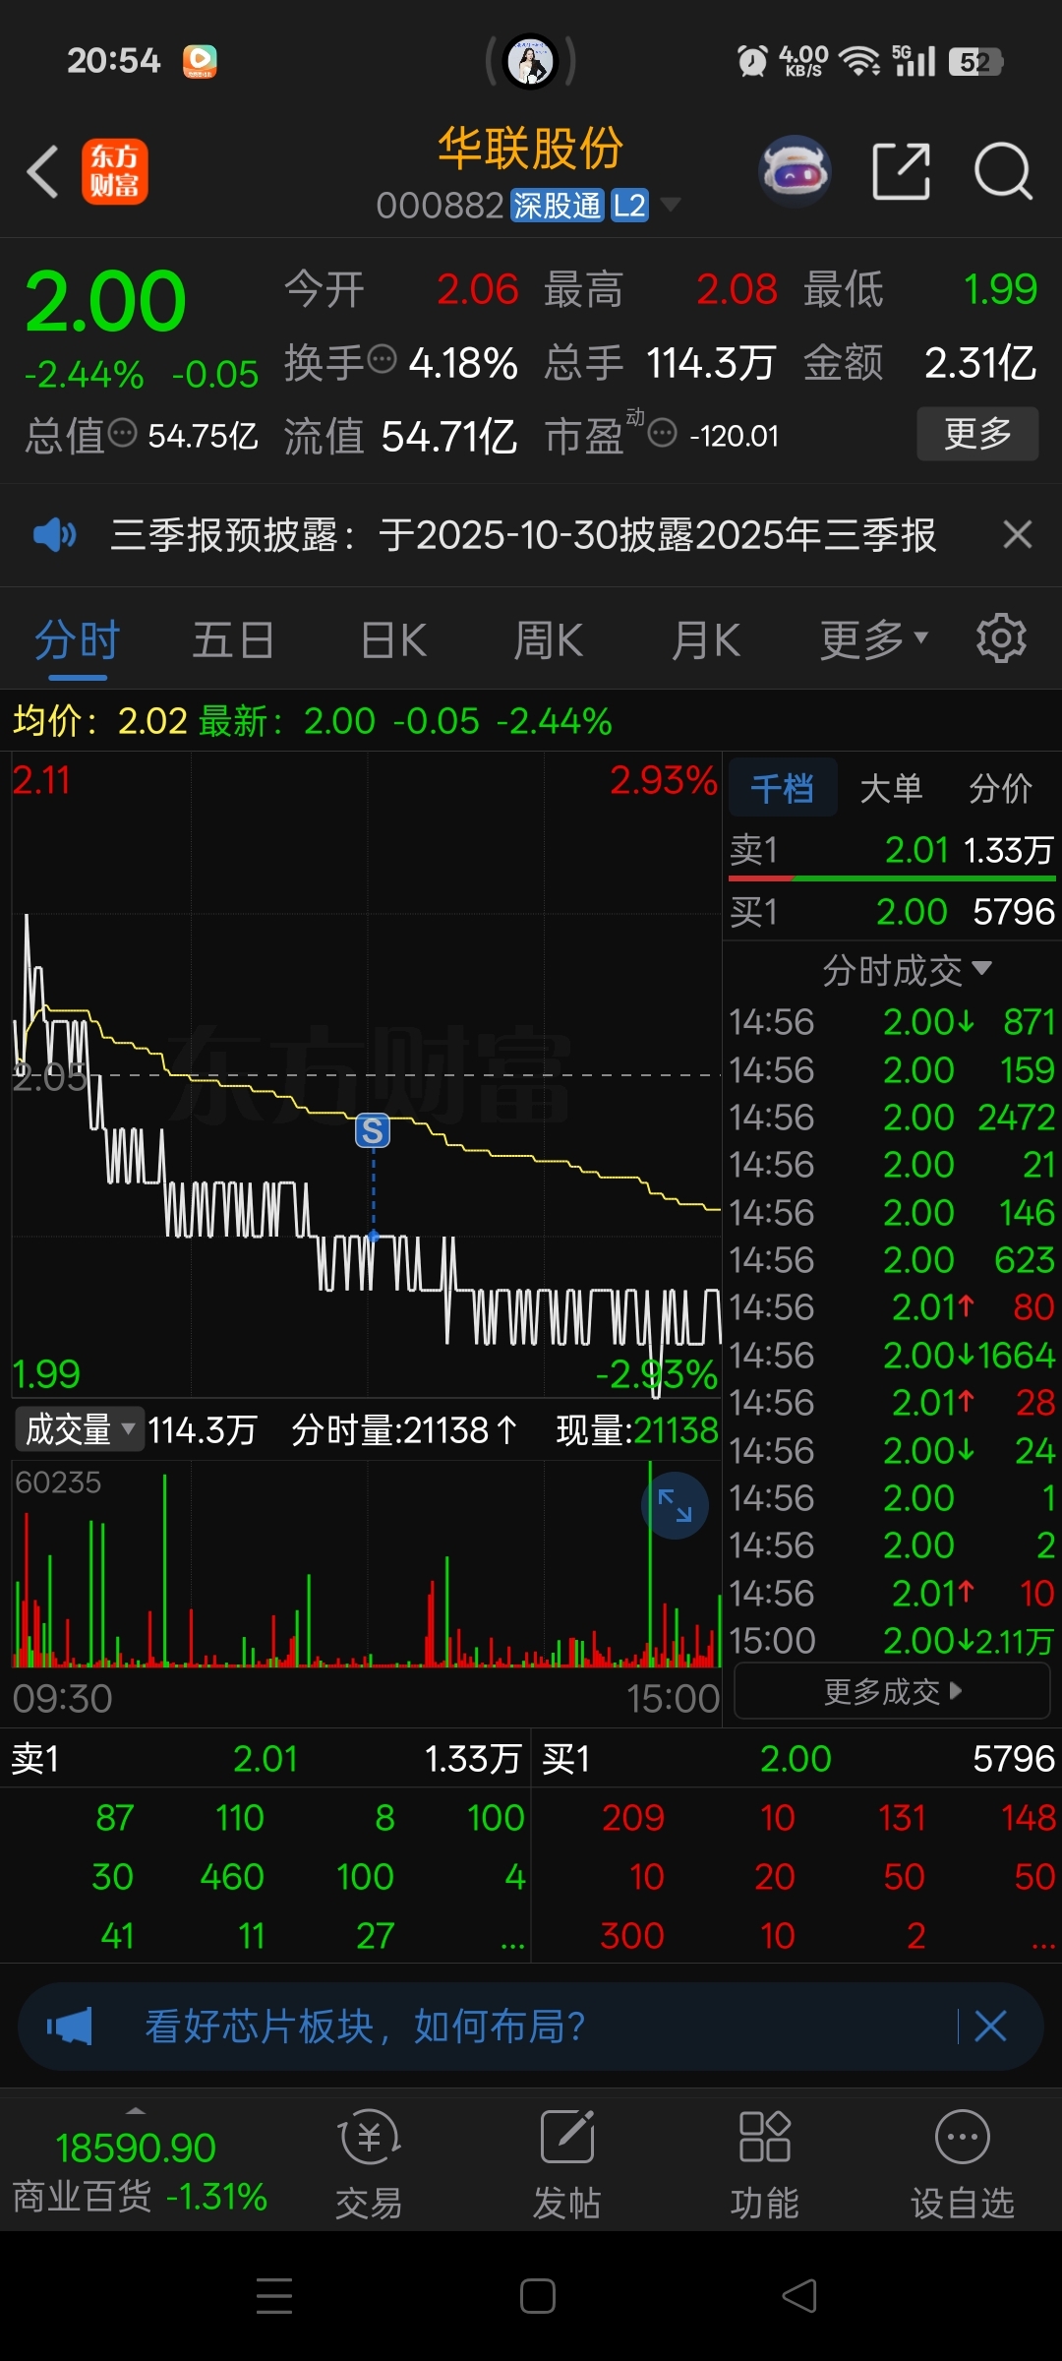Tap the 15:00 2.00 2.11万 trade row
1062x2361 pixels.
pos(892,1641)
